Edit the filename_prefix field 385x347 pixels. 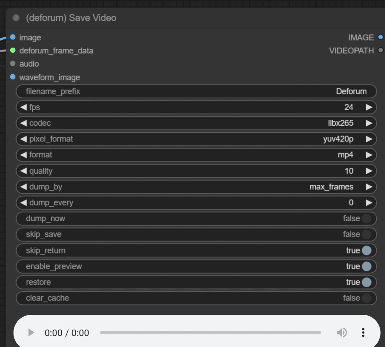[x=196, y=91]
